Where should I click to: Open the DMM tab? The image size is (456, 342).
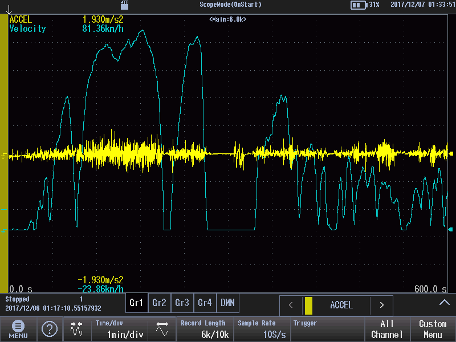(227, 303)
